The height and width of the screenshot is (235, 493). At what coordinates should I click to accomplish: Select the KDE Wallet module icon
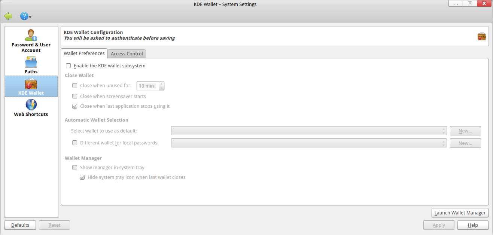(31, 84)
